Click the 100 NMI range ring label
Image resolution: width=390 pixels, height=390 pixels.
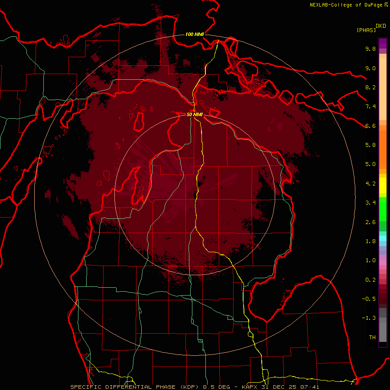click(195, 34)
